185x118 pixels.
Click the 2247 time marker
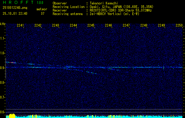(126, 25)
